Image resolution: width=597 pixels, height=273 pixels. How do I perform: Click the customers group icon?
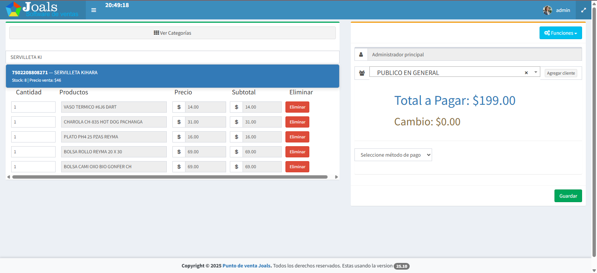[362, 73]
